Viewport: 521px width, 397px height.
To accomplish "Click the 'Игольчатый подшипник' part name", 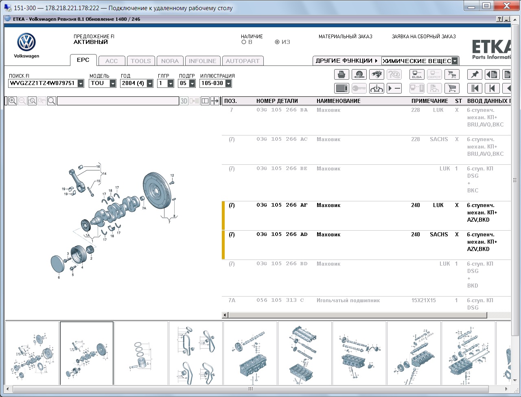I will [348, 301].
